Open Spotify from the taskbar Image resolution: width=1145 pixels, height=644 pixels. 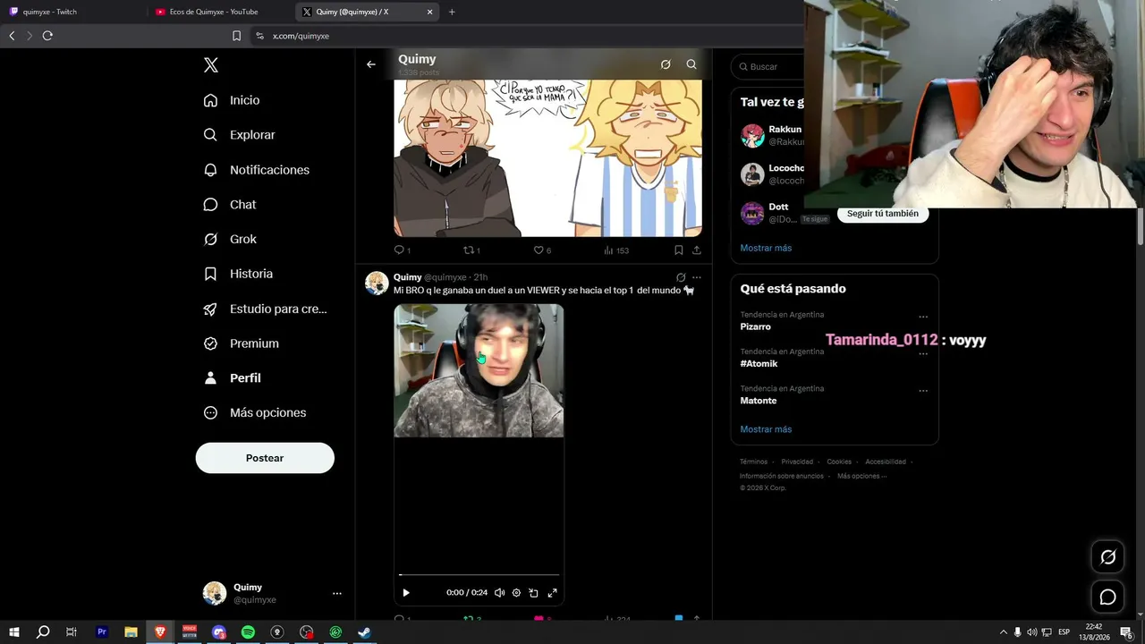pos(248,632)
